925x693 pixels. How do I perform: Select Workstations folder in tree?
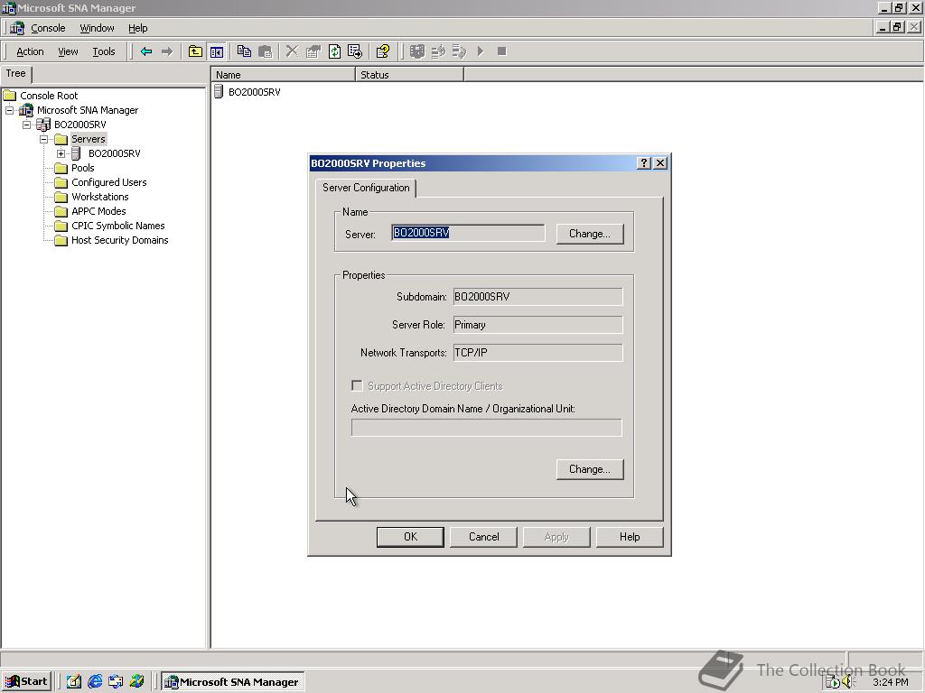tap(99, 197)
